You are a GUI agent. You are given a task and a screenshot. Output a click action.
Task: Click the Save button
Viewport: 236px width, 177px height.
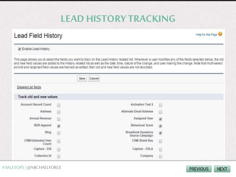(x=82, y=78)
